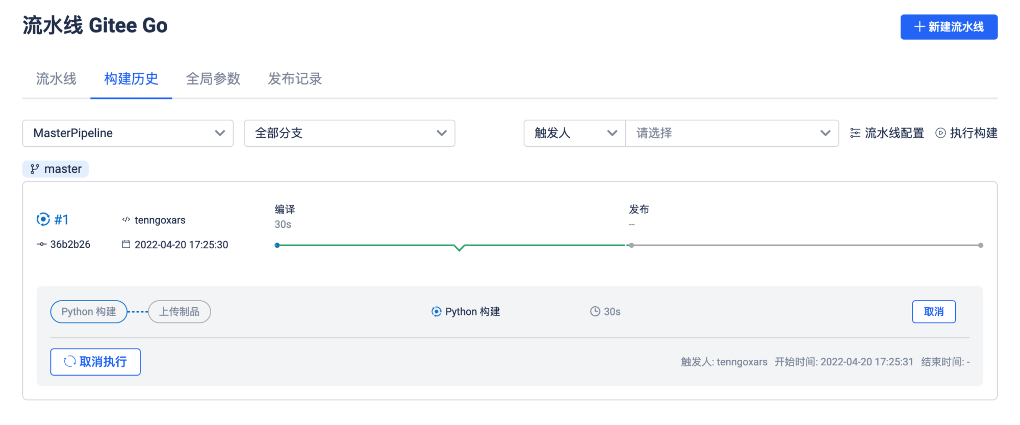Select the 上传制品 step pill
Image resolution: width=1020 pixels, height=425 pixels.
180,312
